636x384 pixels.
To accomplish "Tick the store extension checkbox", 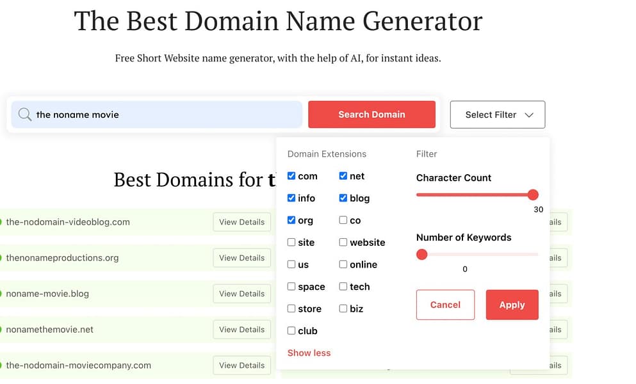I will (291, 308).
